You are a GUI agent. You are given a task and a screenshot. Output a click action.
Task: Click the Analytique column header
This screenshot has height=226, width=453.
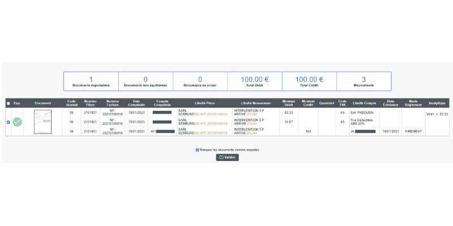(437, 103)
